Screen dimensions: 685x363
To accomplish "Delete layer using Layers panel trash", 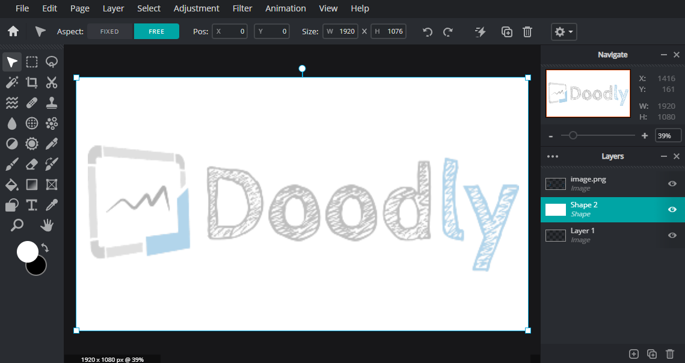I will pyautogui.click(x=670, y=354).
